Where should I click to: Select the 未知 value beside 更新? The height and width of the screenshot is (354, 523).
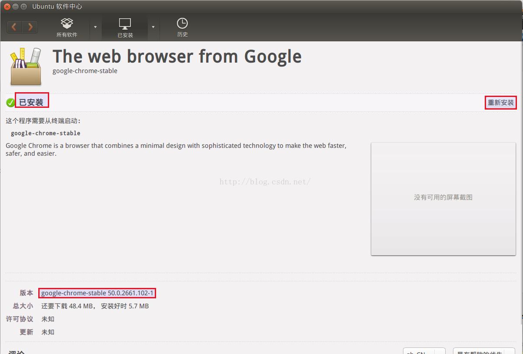(x=48, y=332)
